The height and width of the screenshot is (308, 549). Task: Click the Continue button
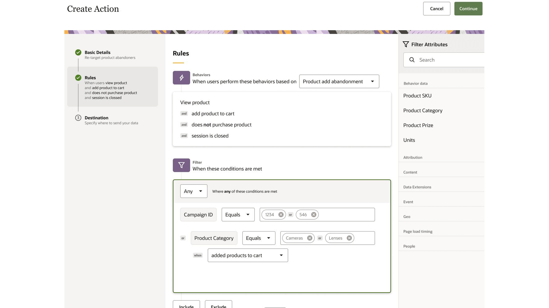468,9
